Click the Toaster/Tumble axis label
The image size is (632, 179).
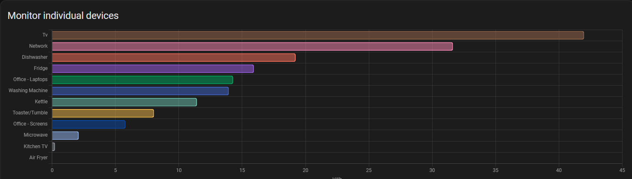(30, 113)
